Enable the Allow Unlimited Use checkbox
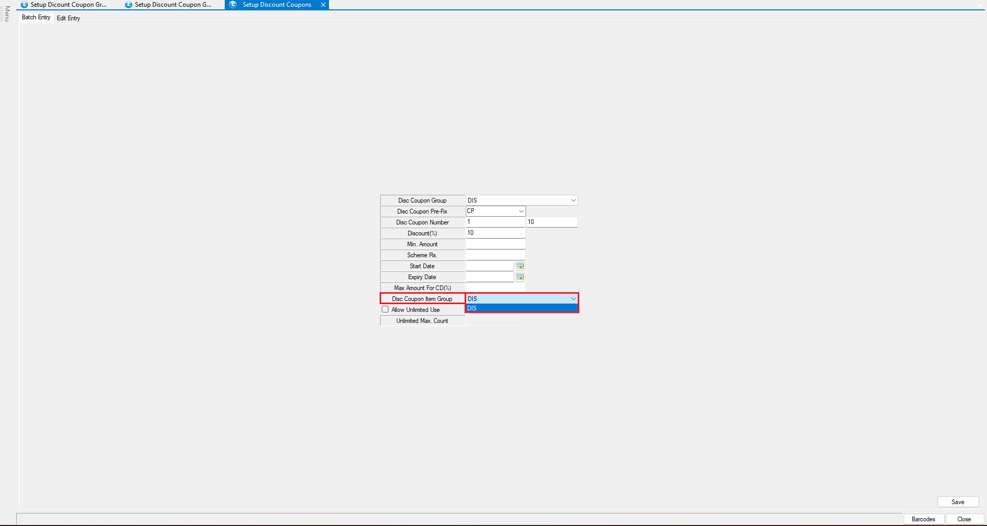The image size is (987, 526). pyautogui.click(x=385, y=309)
